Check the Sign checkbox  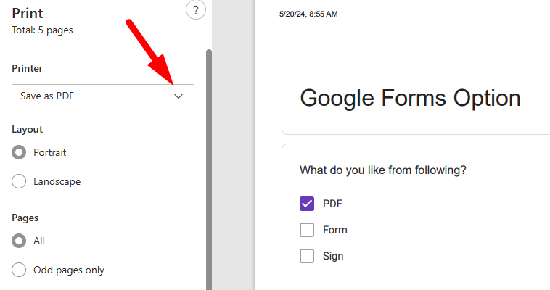(x=307, y=256)
